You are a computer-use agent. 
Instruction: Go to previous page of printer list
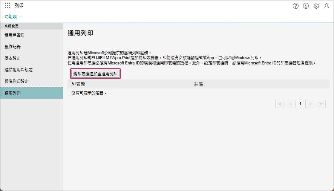point(291,104)
